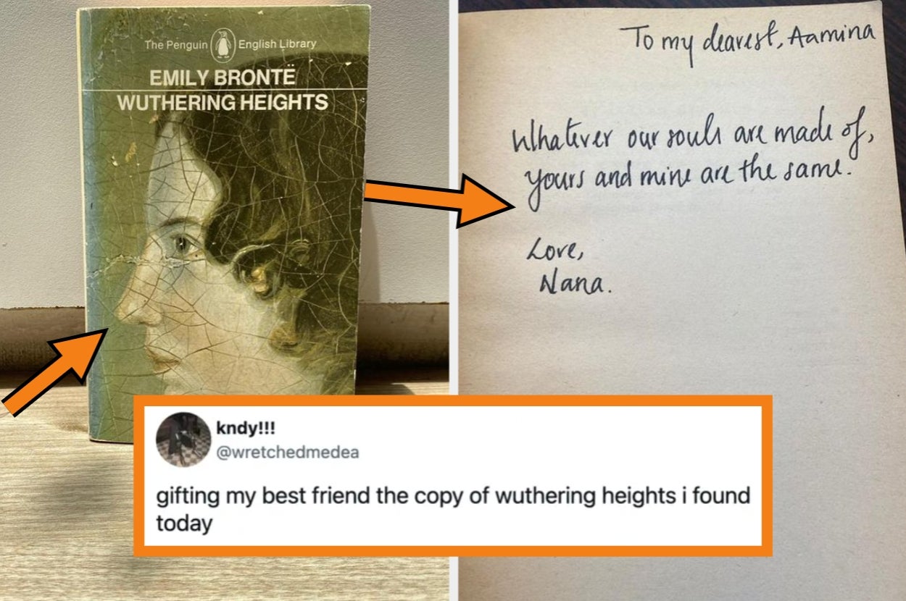906x601 pixels.
Task: Click the kndy!!! profile avatar
Action: [183, 440]
